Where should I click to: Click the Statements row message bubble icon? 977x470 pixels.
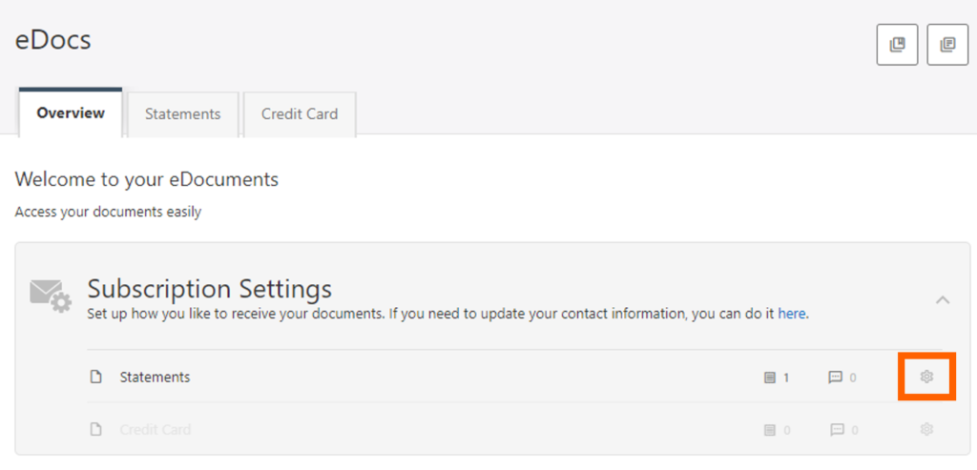coord(835,378)
